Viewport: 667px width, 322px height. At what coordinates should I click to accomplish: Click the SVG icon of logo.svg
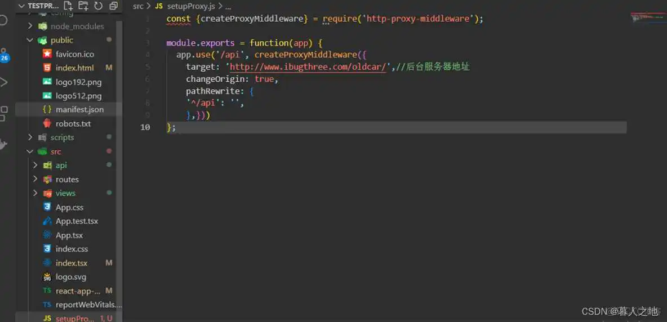[47, 277]
